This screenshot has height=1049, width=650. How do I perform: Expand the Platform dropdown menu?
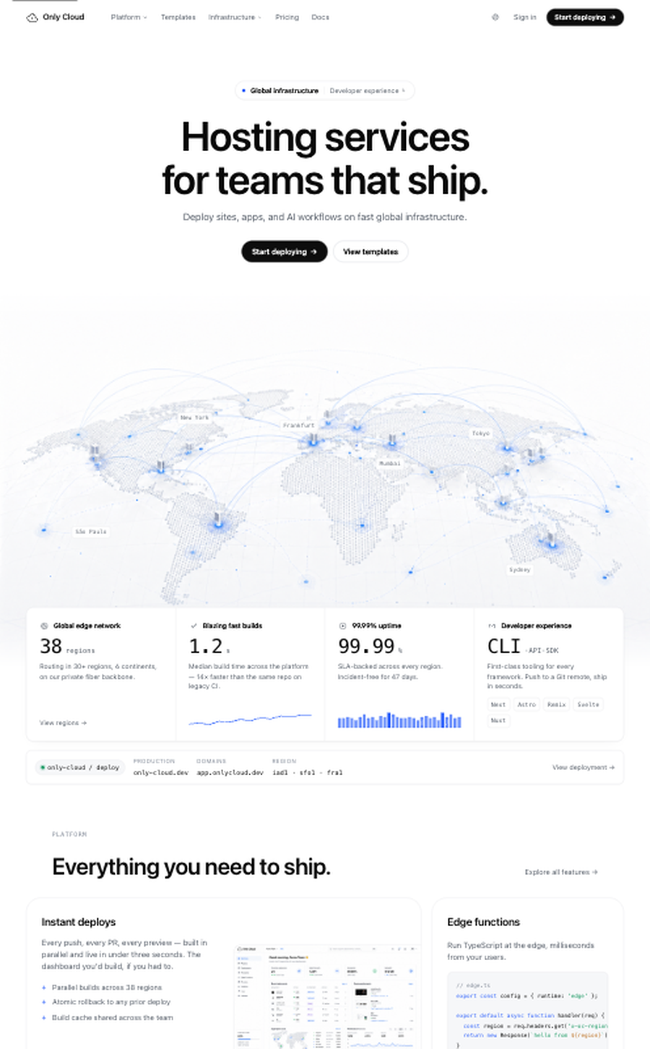[129, 17]
